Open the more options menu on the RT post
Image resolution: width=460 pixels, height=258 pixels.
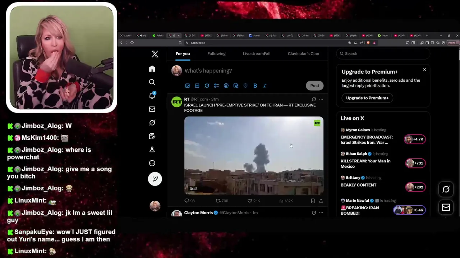tap(321, 99)
